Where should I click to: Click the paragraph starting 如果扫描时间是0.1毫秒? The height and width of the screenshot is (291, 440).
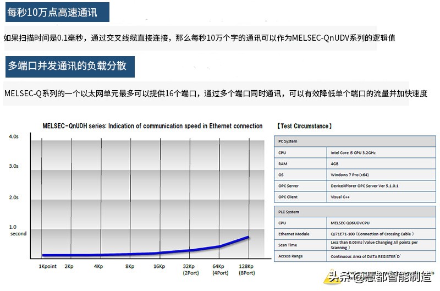tap(199, 37)
